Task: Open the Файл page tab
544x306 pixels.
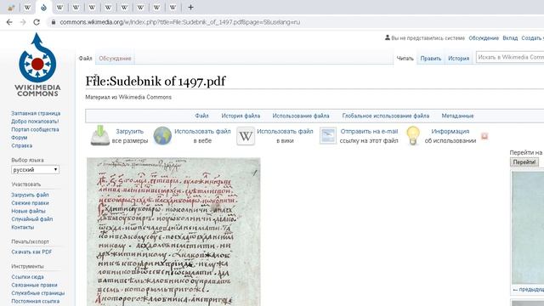Action: [85, 59]
